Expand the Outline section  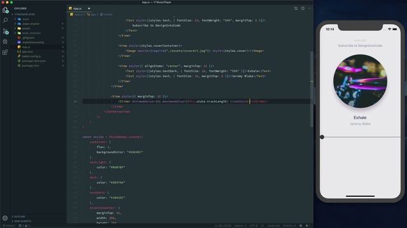point(20,217)
